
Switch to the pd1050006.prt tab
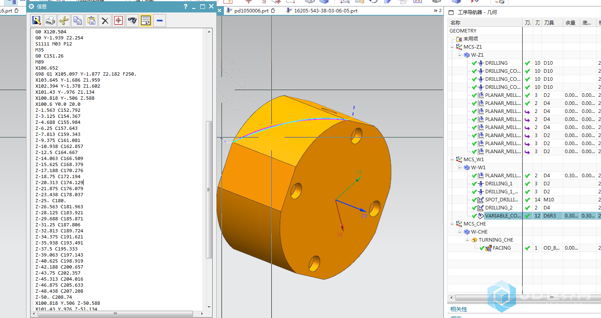(x=251, y=11)
